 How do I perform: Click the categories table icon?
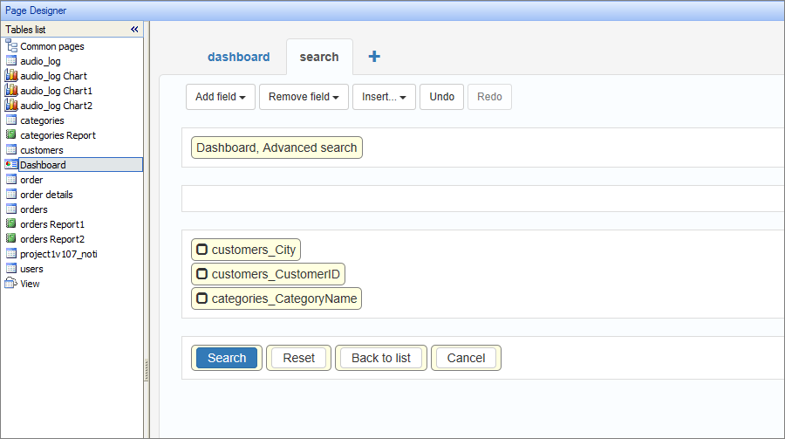(x=11, y=120)
